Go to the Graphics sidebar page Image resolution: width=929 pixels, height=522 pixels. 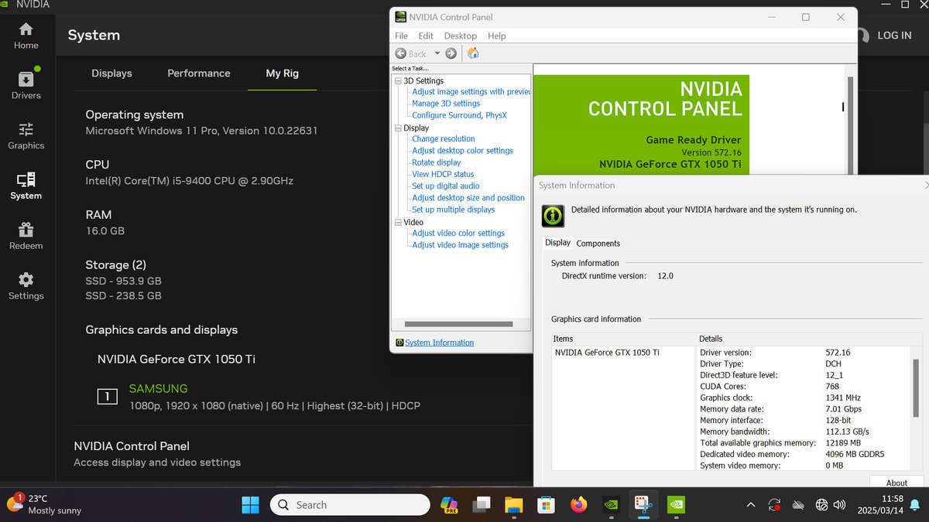pyautogui.click(x=26, y=135)
